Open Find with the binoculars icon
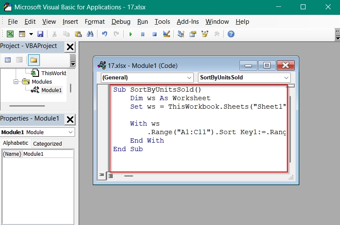340x225 pixels. [90, 34]
